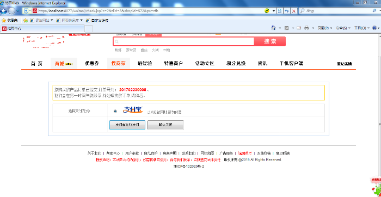Open the 优惠券 navigation item
Viewport: 381px width, 197px height.
point(92,64)
